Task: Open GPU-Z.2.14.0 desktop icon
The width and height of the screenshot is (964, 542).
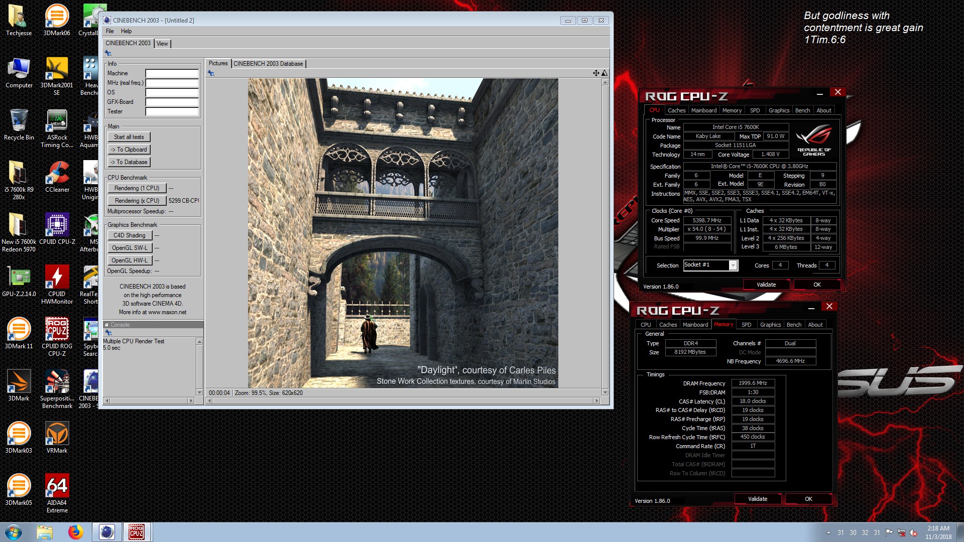Action: pyautogui.click(x=19, y=282)
